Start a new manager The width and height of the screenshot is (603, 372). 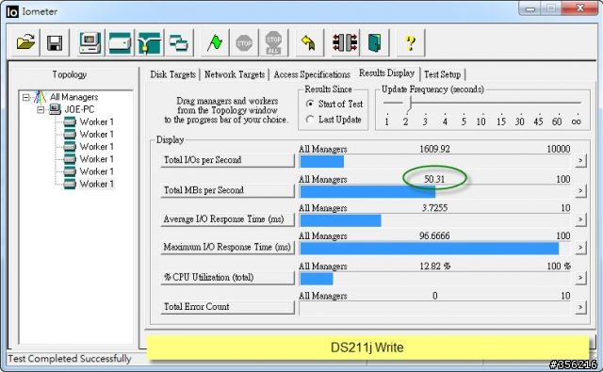point(90,42)
